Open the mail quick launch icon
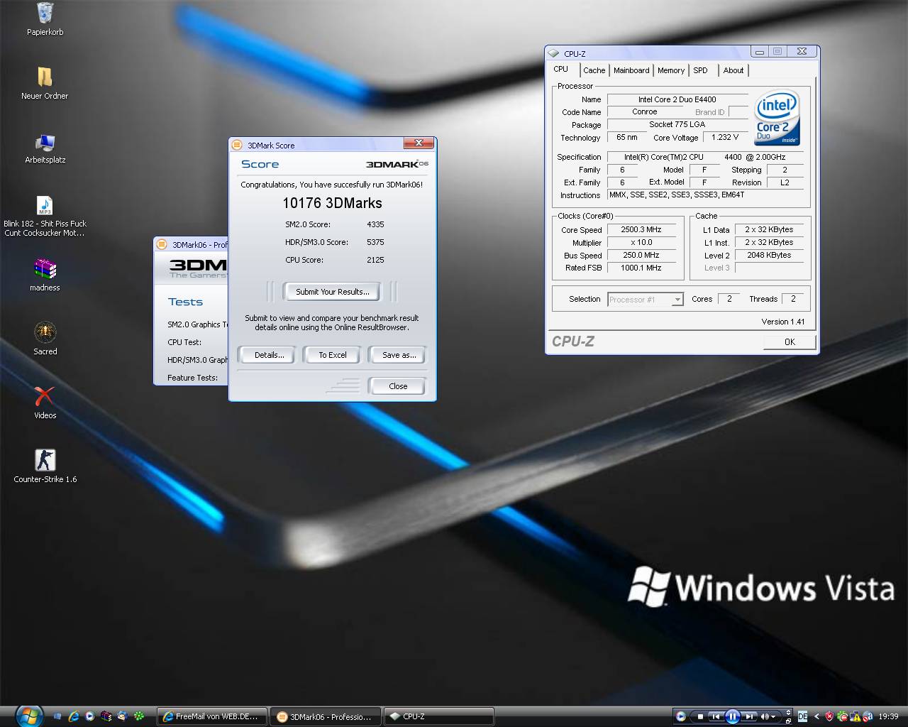Viewport: 908px width, 727px height. pos(122,716)
